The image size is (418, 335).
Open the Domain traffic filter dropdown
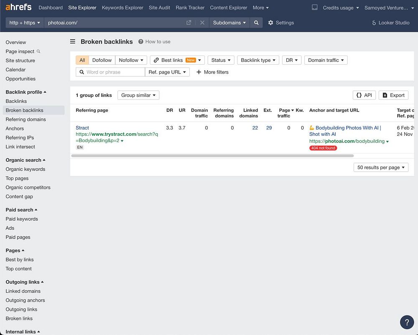coord(326,60)
